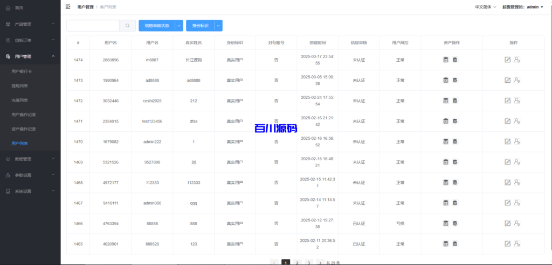The width and height of the screenshot is (552, 265).
Task: Click 长江源码 real name cell
Action: (x=194, y=60)
